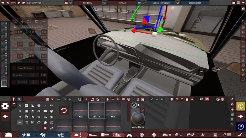The height and width of the screenshot is (138, 246).
Task: Select the 1 Smooth fixture variant
Action: tap(97, 110)
